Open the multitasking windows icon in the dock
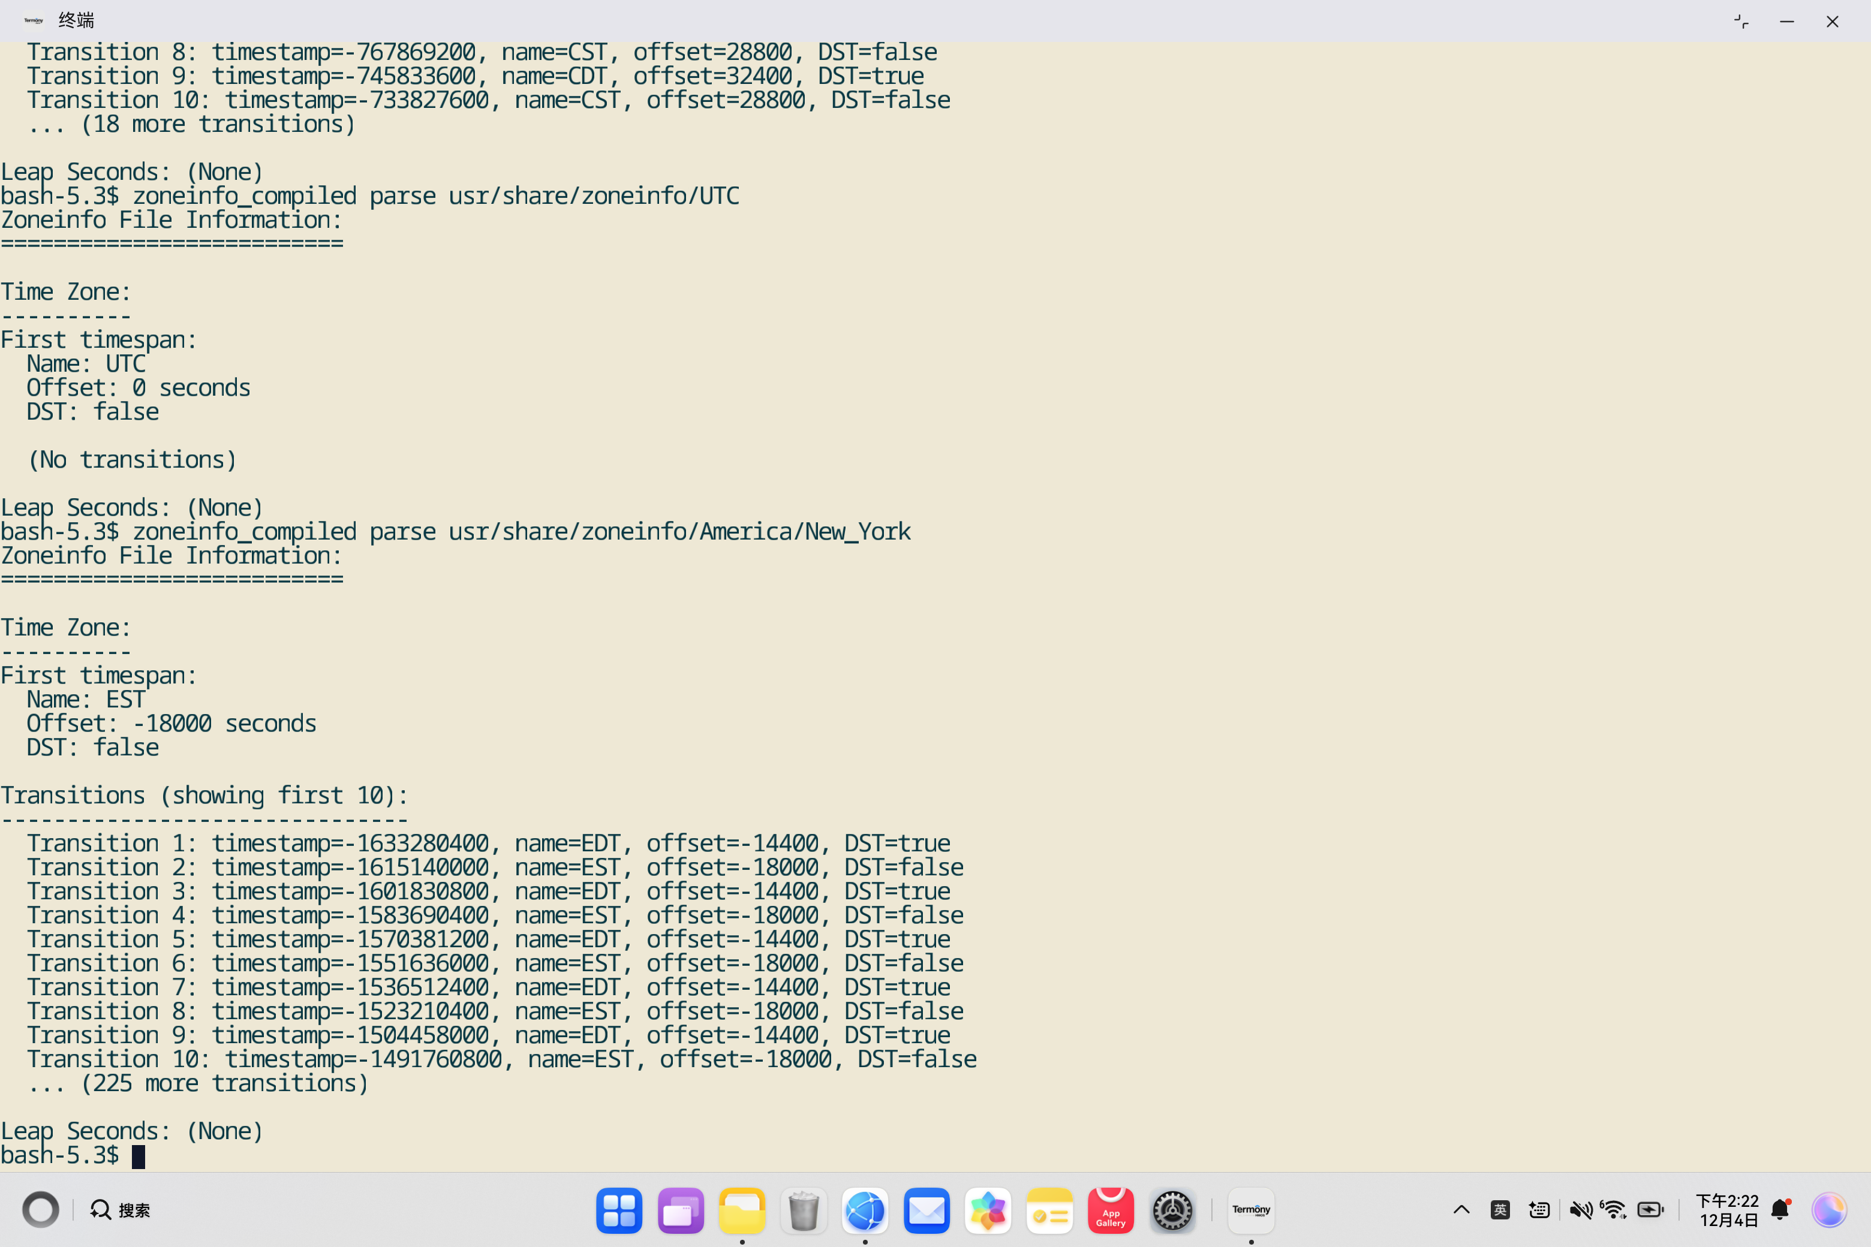Screen dimensions: 1871x1247 (x=681, y=1210)
